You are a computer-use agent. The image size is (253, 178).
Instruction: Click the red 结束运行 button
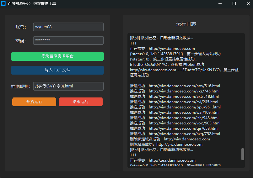[81, 102]
